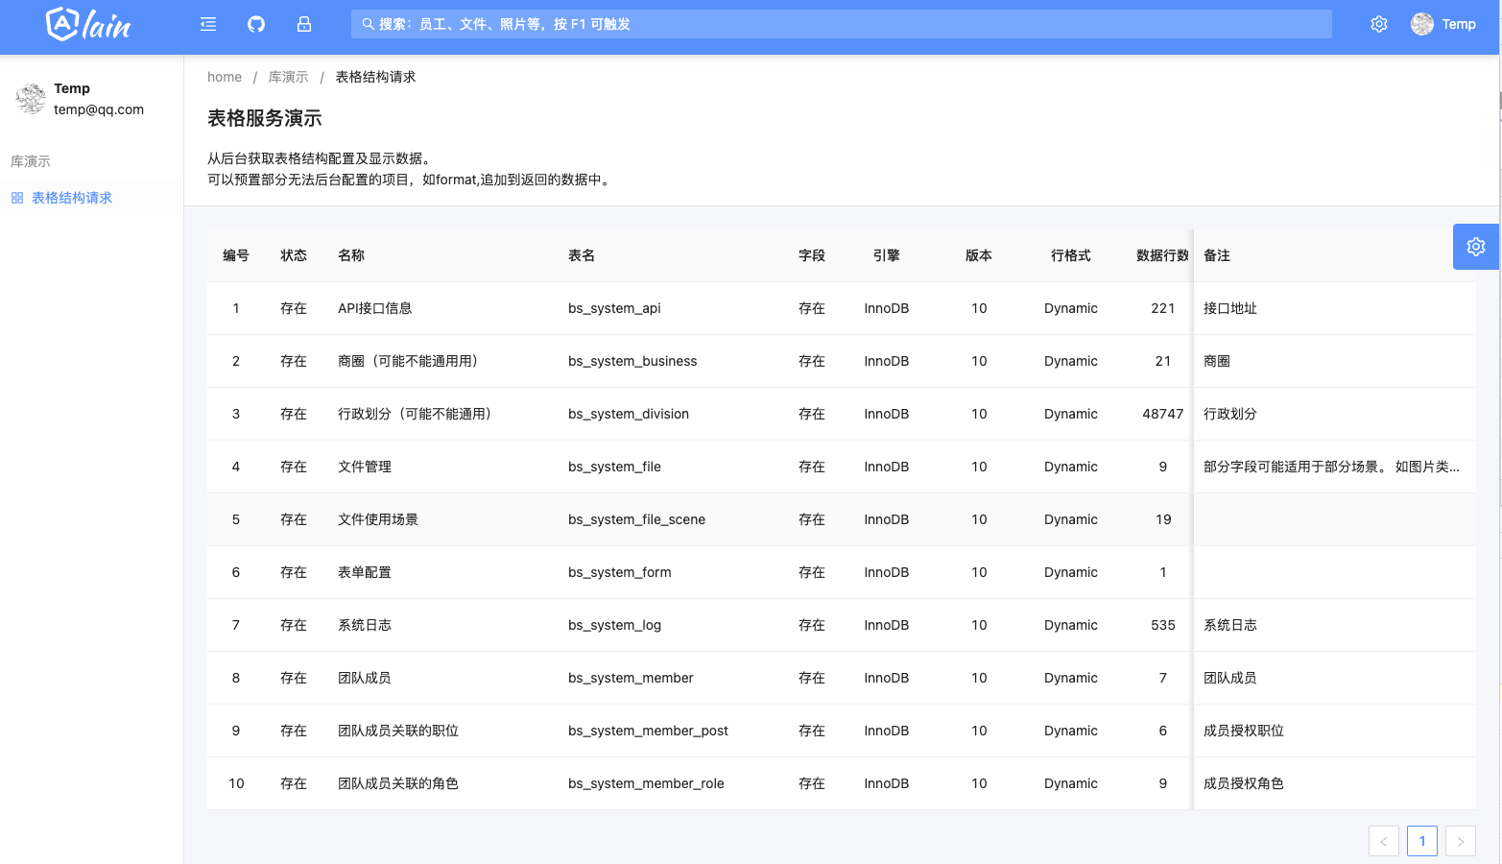Click the 库演示 breadcrumb entry

point(288,76)
